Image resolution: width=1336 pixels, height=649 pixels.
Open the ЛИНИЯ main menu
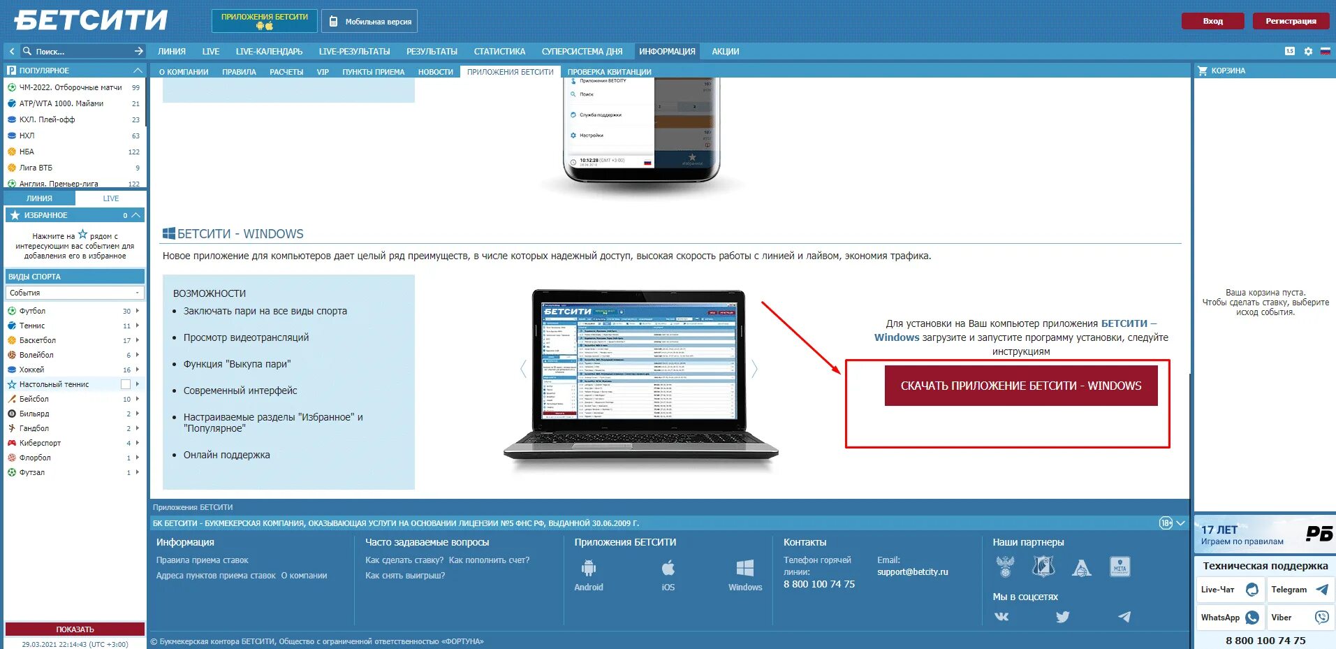click(172, 51)
